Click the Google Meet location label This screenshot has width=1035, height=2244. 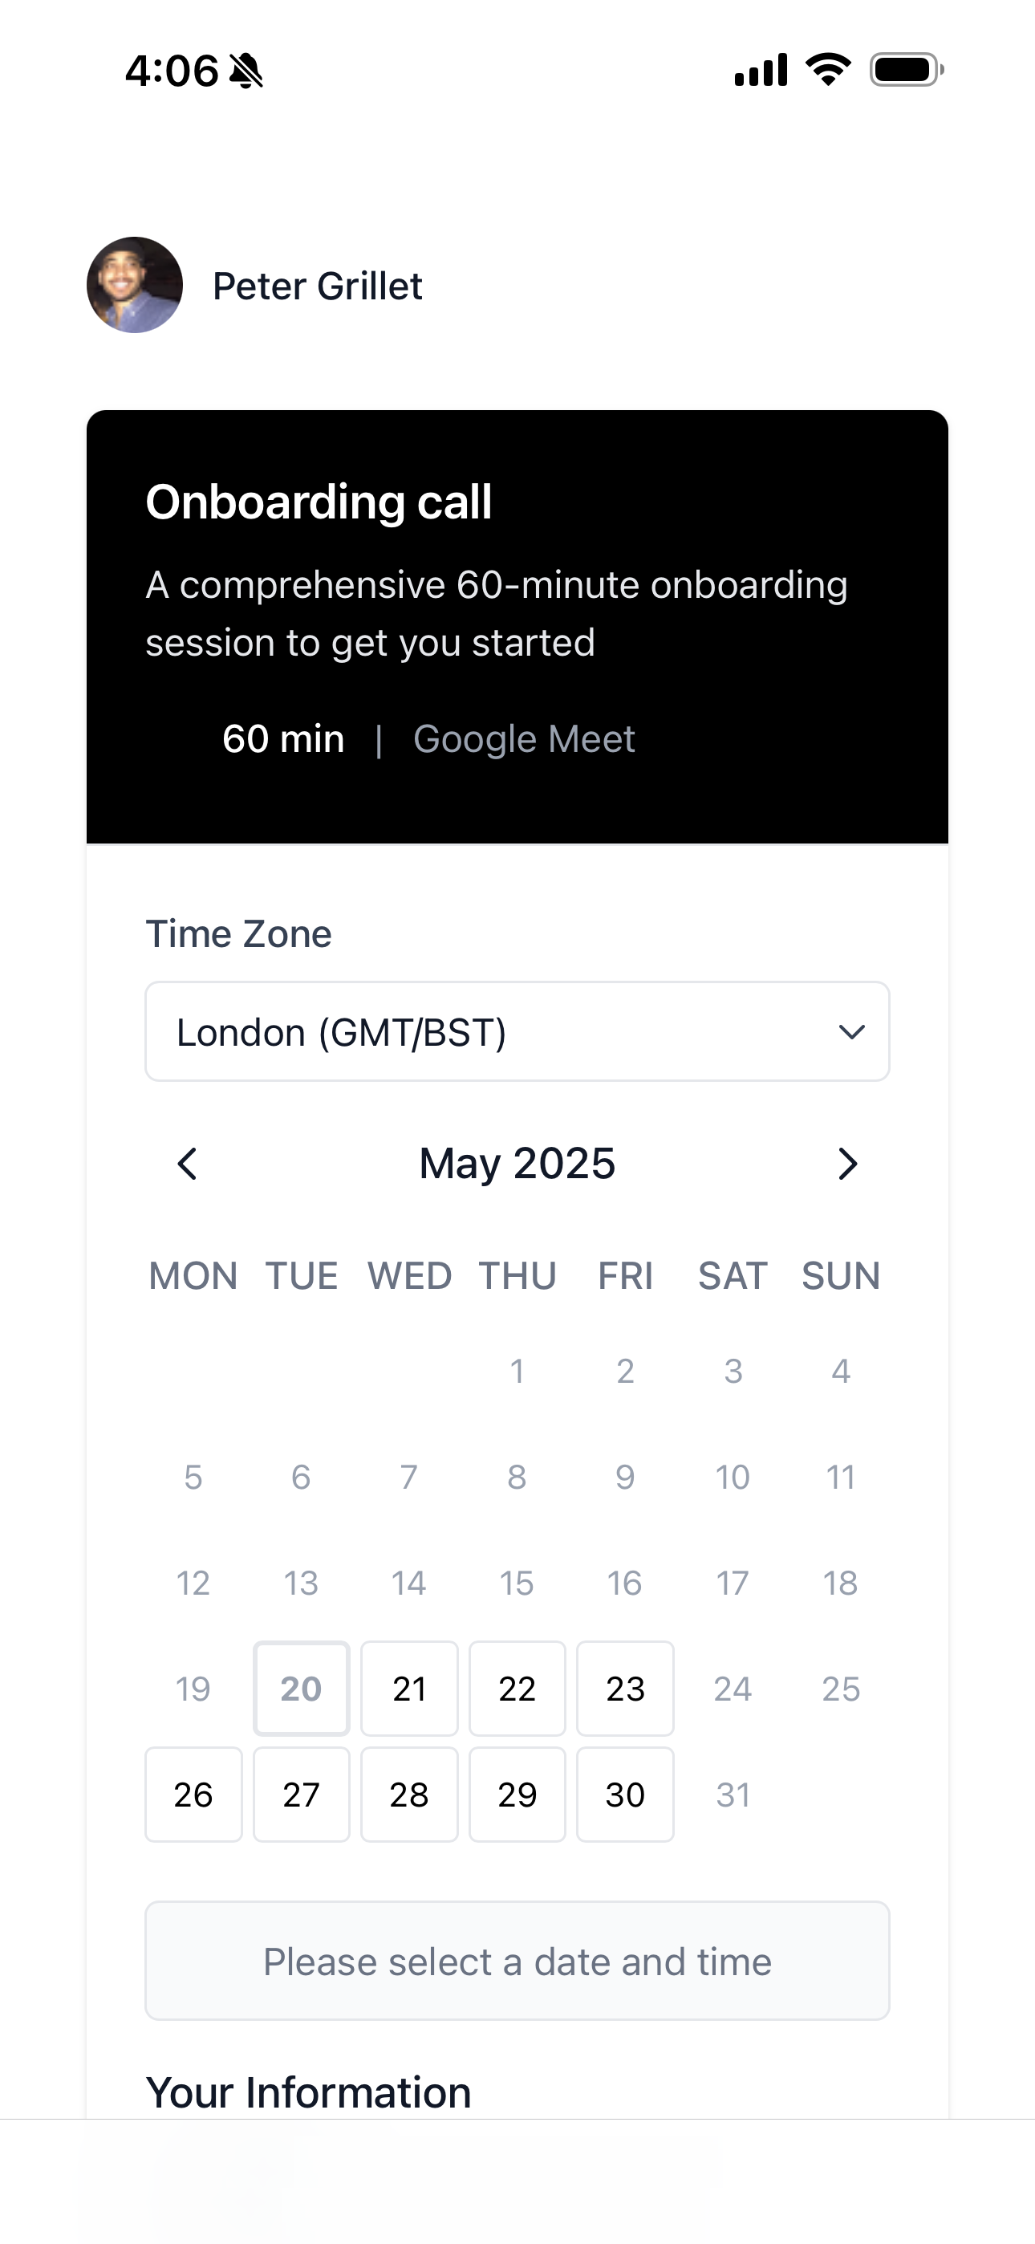[524, 738]
